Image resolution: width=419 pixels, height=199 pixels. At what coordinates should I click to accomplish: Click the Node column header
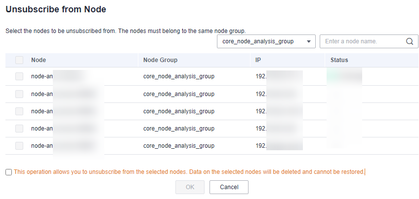(x=39, y=60)
